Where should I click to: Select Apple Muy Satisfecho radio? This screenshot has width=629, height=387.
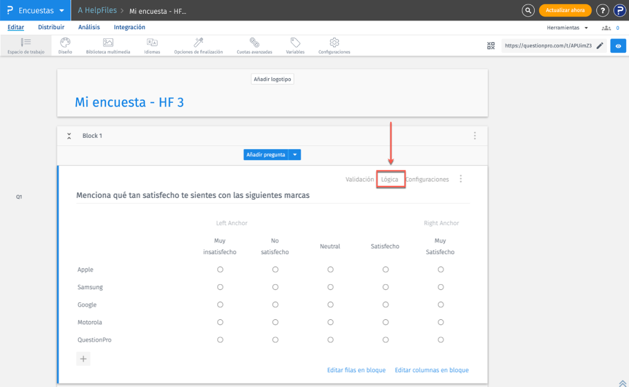click(441, 270)
